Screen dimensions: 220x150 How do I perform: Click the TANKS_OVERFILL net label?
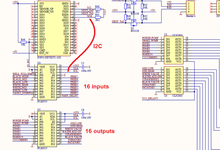23,93
